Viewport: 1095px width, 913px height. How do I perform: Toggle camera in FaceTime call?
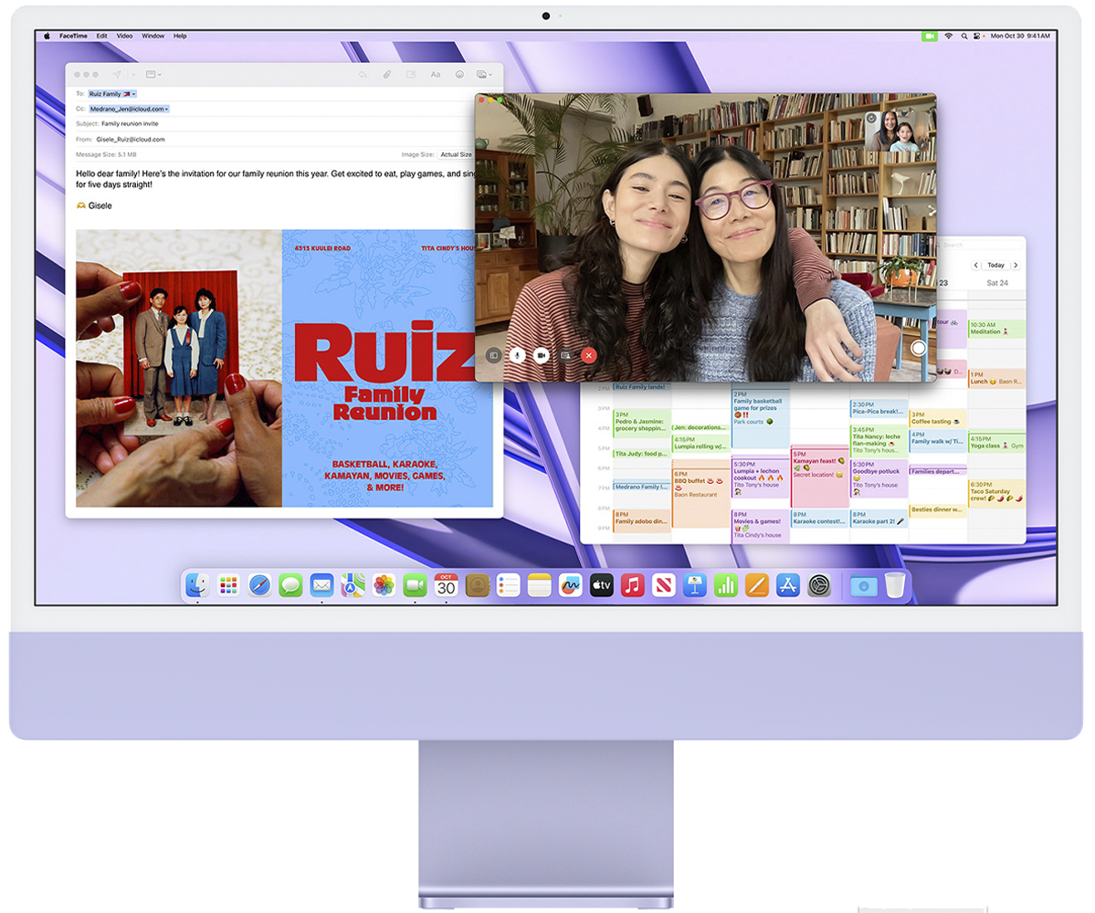click(x=542, y=355)
